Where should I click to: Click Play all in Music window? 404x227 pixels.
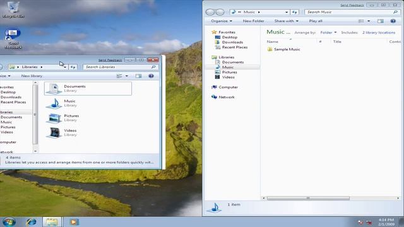click(316, 21)
